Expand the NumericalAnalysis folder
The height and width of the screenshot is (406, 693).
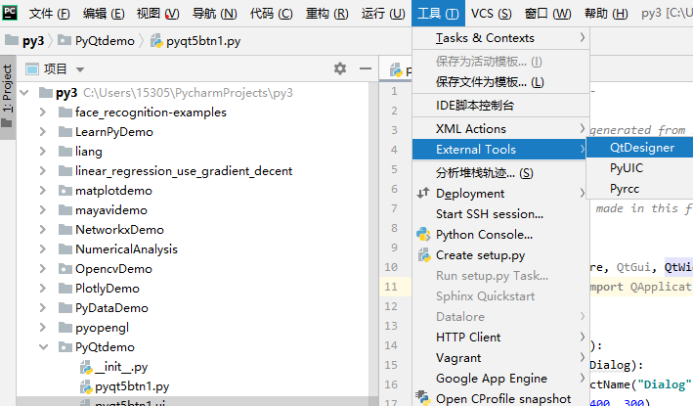(42, 249)
